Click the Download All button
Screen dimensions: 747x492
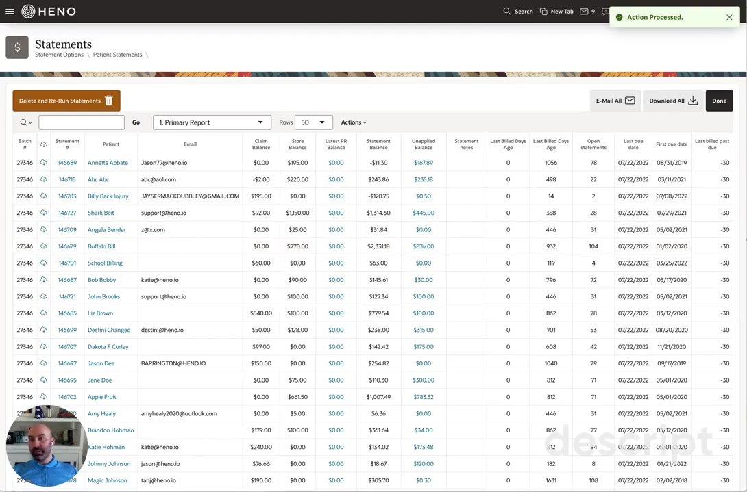673,101
